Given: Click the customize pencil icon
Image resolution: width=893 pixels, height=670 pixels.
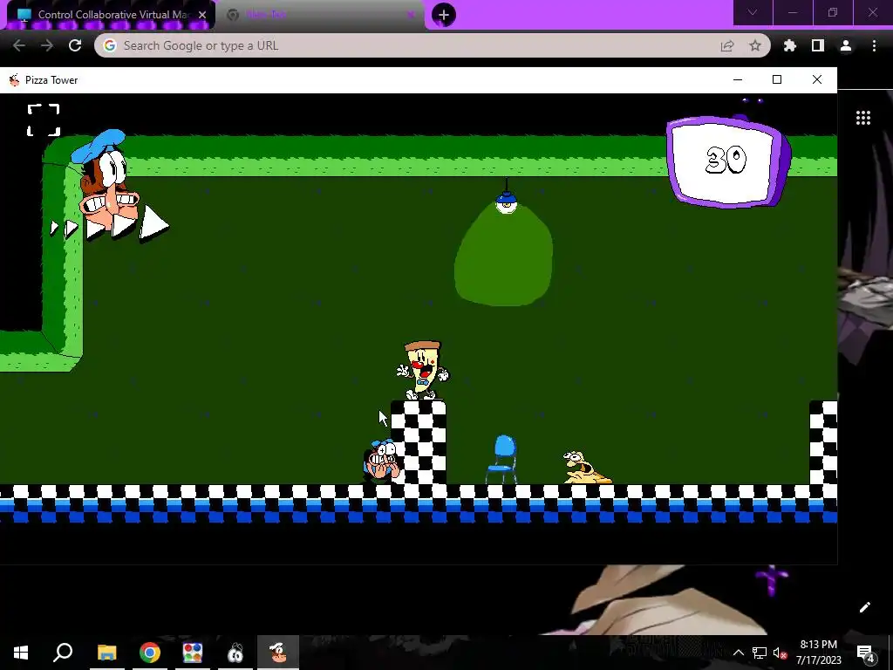Looking at the screenshot, I should pos(864,607).
